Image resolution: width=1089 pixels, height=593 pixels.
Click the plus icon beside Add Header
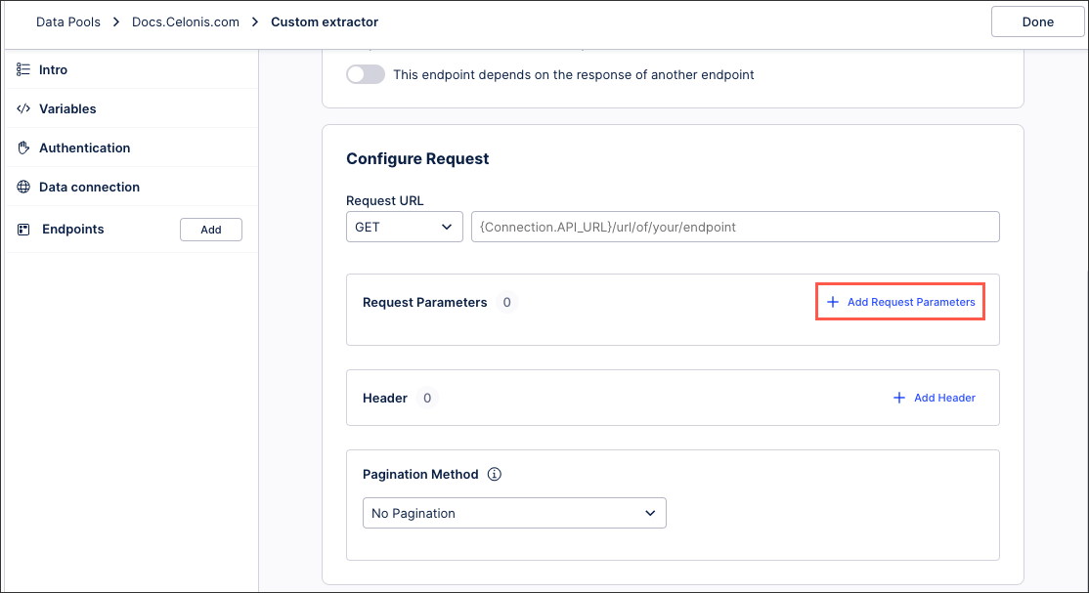pos(899,398)
